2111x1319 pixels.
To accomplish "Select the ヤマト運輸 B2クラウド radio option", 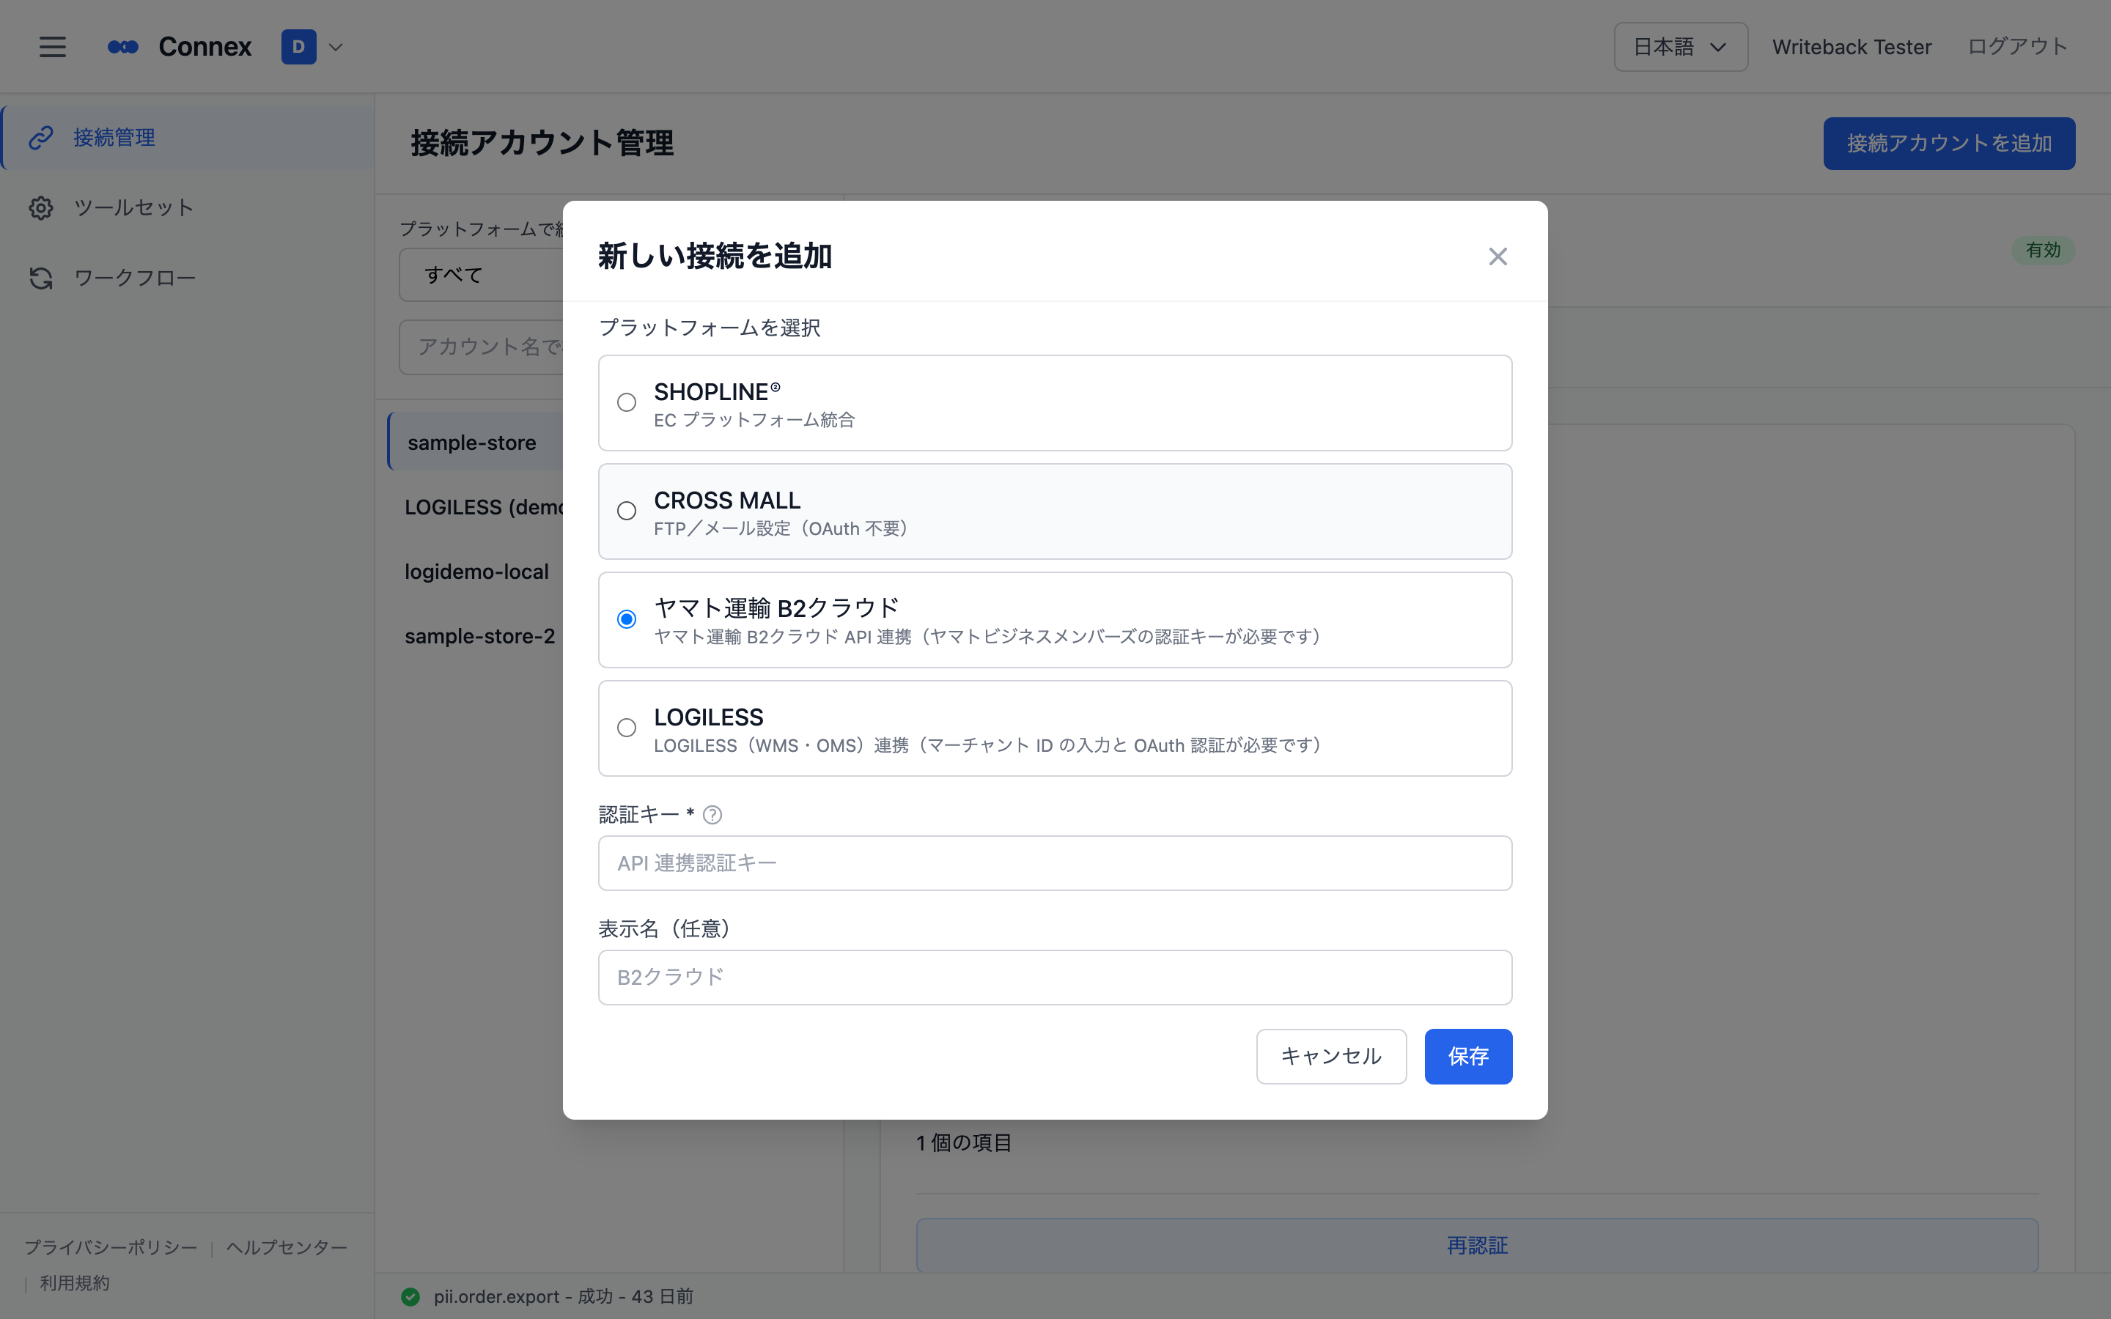I will coord(626,619).
